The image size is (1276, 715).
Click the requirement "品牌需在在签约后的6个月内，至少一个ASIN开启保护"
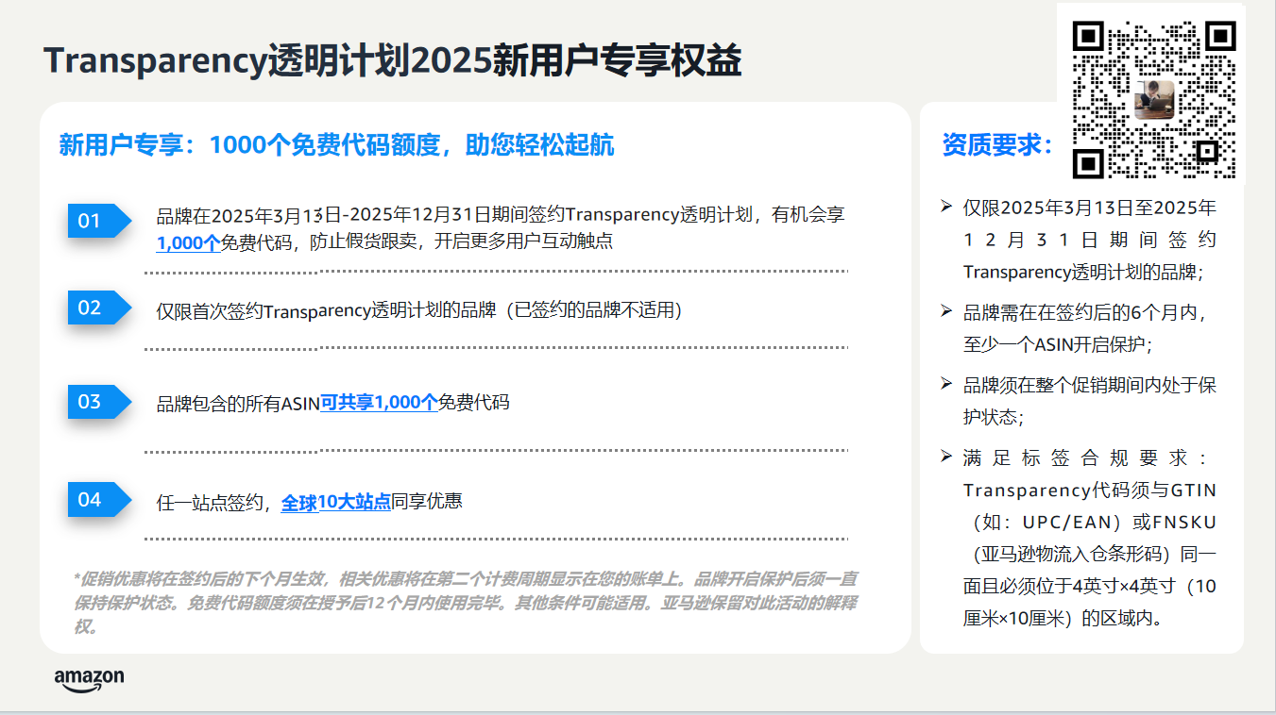1085,328
